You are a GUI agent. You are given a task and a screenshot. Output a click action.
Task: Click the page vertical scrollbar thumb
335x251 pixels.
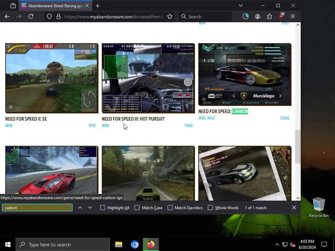coord(298,146)
